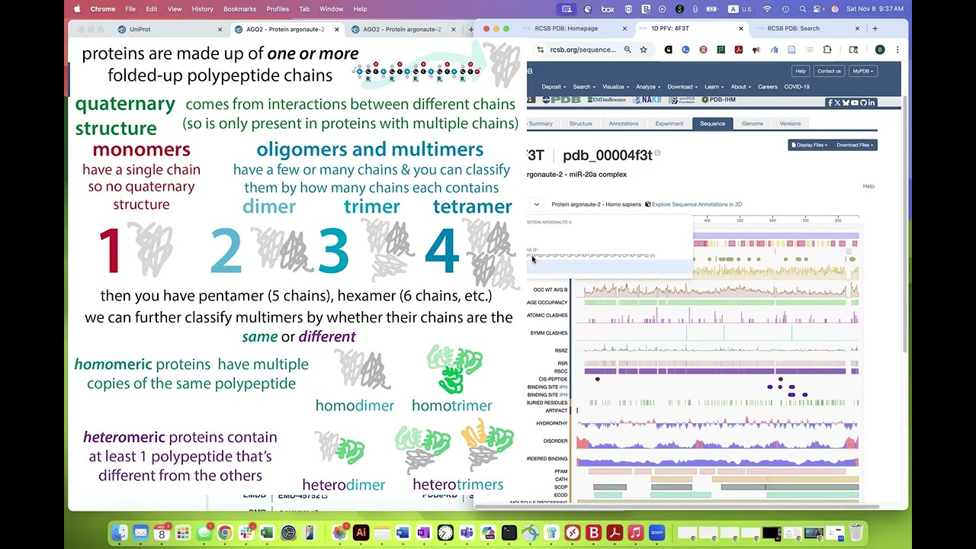
Task: Click the Help button in the RCSB header
Action: pos(800,71)
